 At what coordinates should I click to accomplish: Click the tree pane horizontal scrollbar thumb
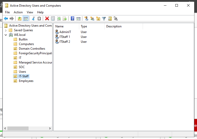[18, 129]
